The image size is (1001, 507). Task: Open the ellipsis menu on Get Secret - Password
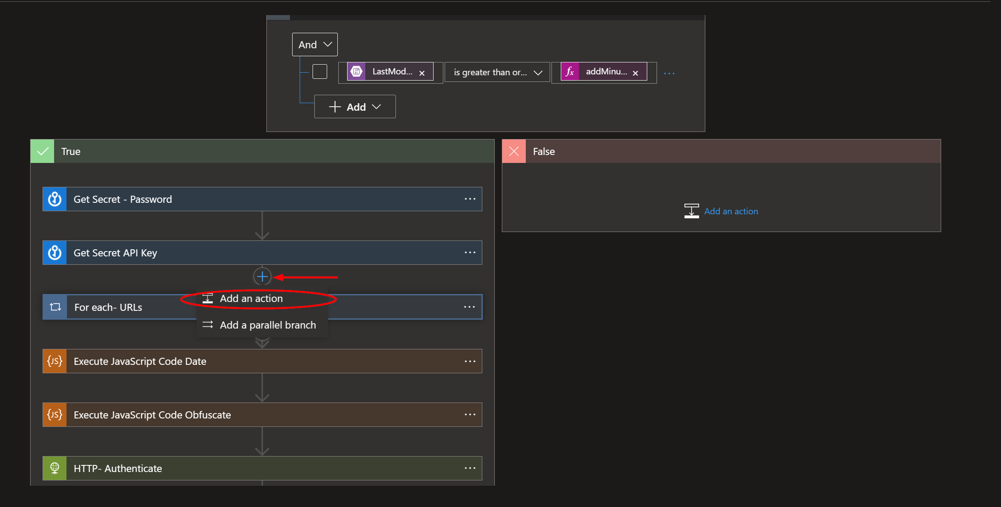tap(470, 199)
